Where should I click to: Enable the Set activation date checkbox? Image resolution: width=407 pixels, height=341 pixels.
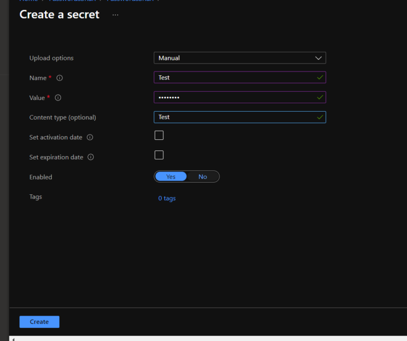159,136
